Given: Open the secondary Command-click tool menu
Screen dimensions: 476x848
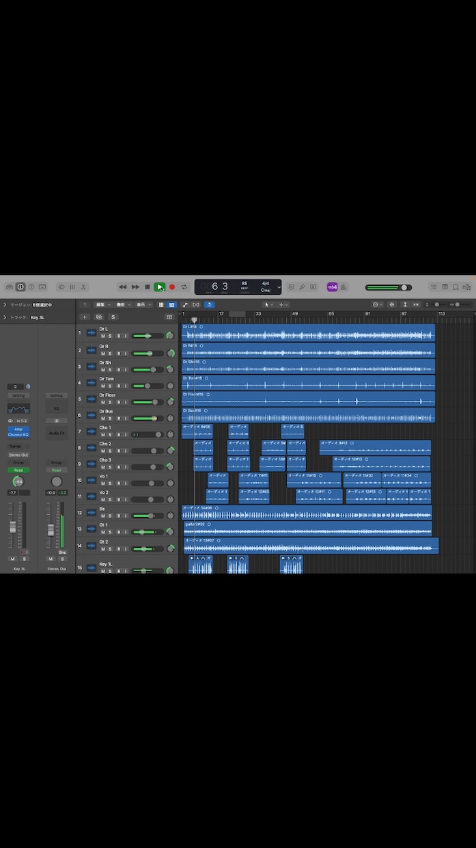Looking at the screenshot, I should [x=283, y=304].
